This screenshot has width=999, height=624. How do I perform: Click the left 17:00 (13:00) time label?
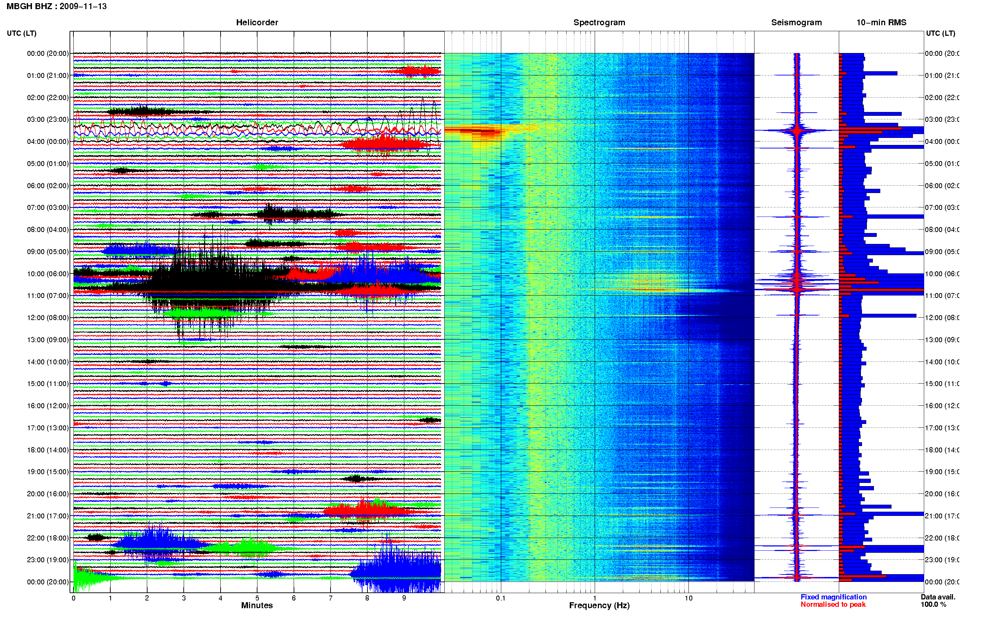(x=48, y=427)
